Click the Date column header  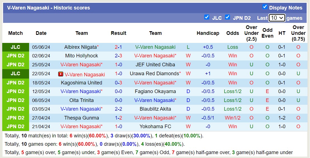click(x=41, y=33)
